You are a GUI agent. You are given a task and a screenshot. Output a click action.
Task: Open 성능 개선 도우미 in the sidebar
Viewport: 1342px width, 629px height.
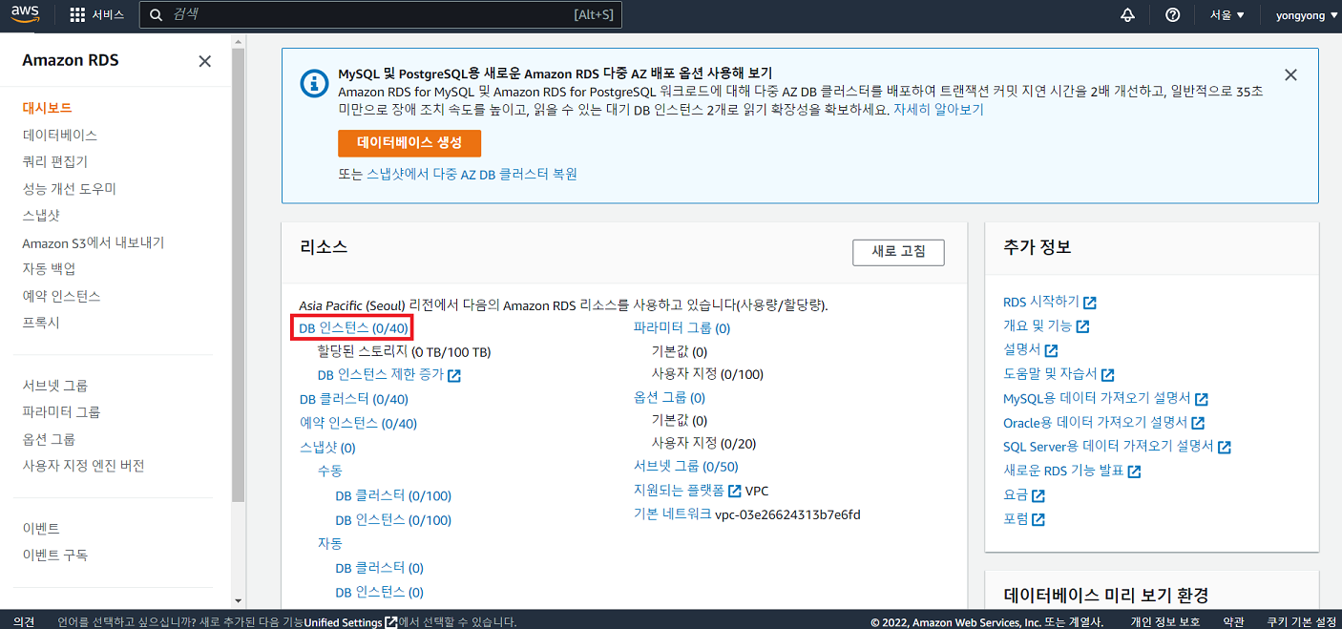click(69, 189)
